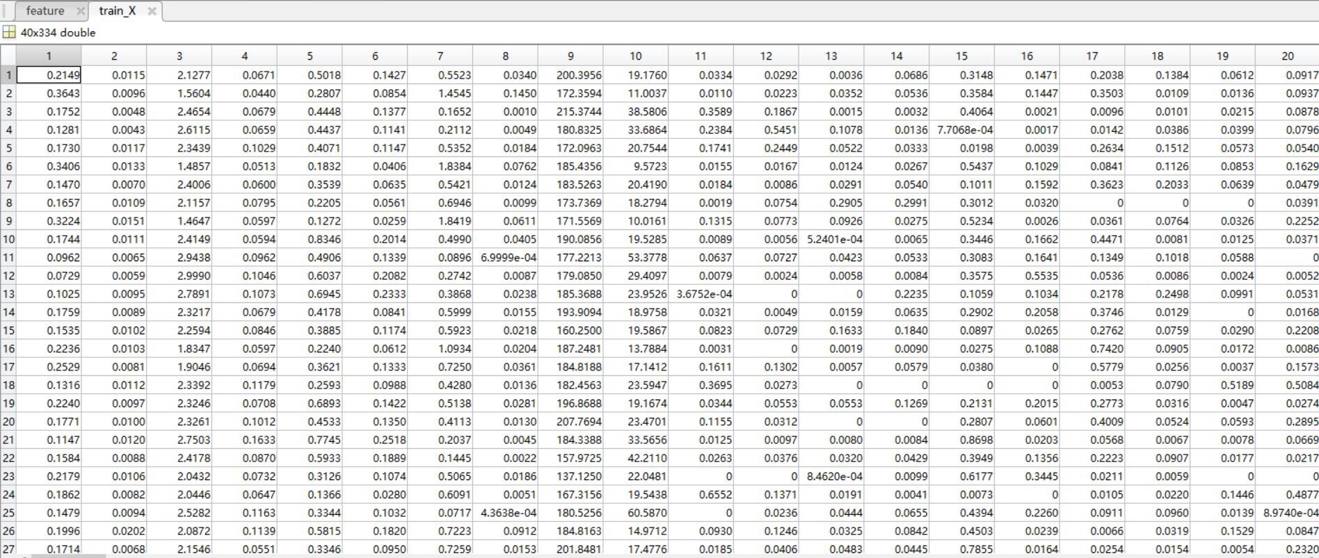Click column header 17
This screenshot has width=1319, height=558.
(1092, 56)
